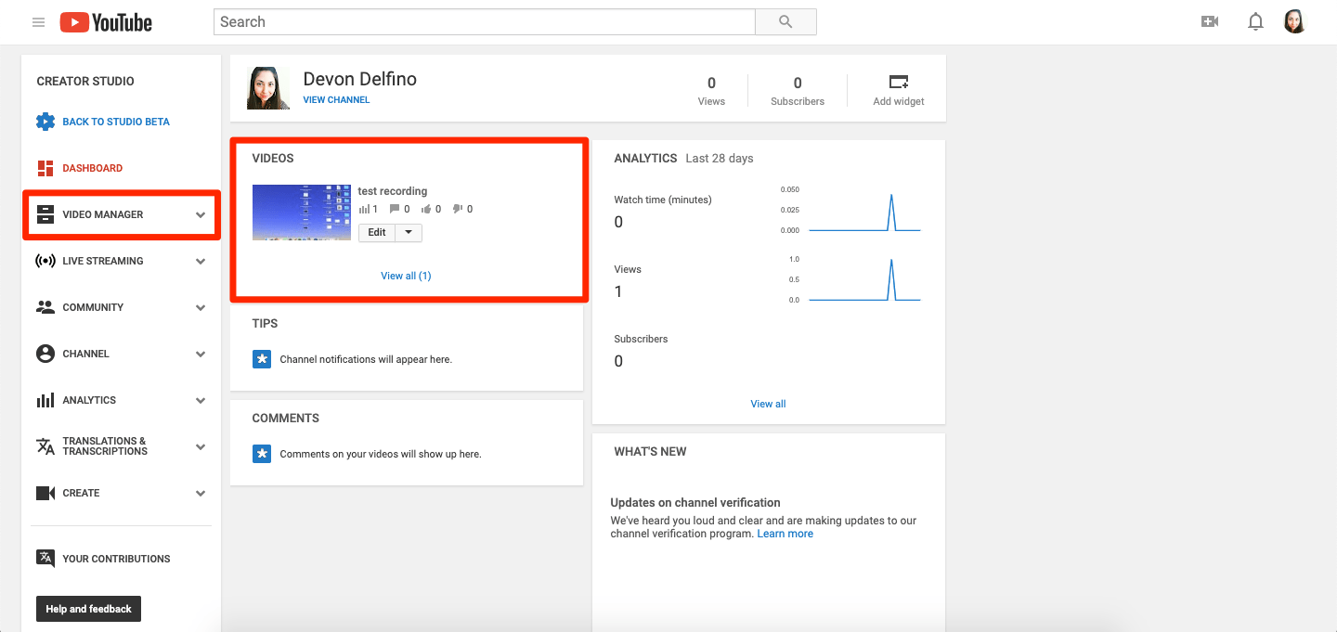The width and height of the screenshot is (1337, 632).
Task: Click the Add widget label
Action: 899,101
